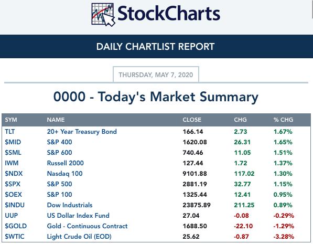The image size is (313, 244).
Task: Click the StockCharts logo icon
Action: coord(103,15)
